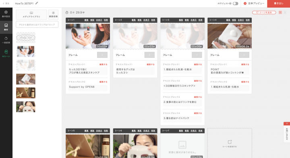Open the 一括変更 bulk change sidebar icon
Screen dimensions: 290x158
(x=6, y=40)
